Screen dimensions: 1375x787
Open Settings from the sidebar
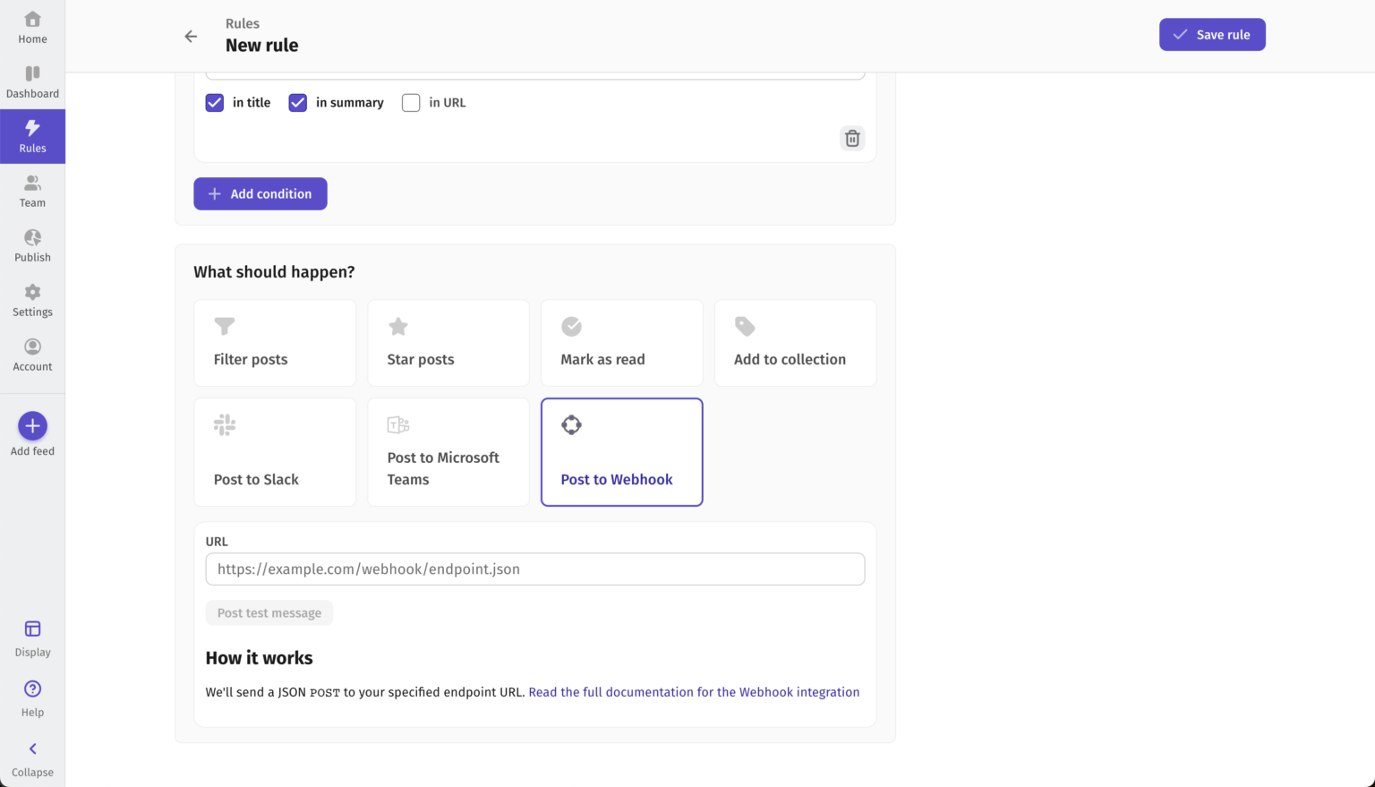click(x=32, y=299)
